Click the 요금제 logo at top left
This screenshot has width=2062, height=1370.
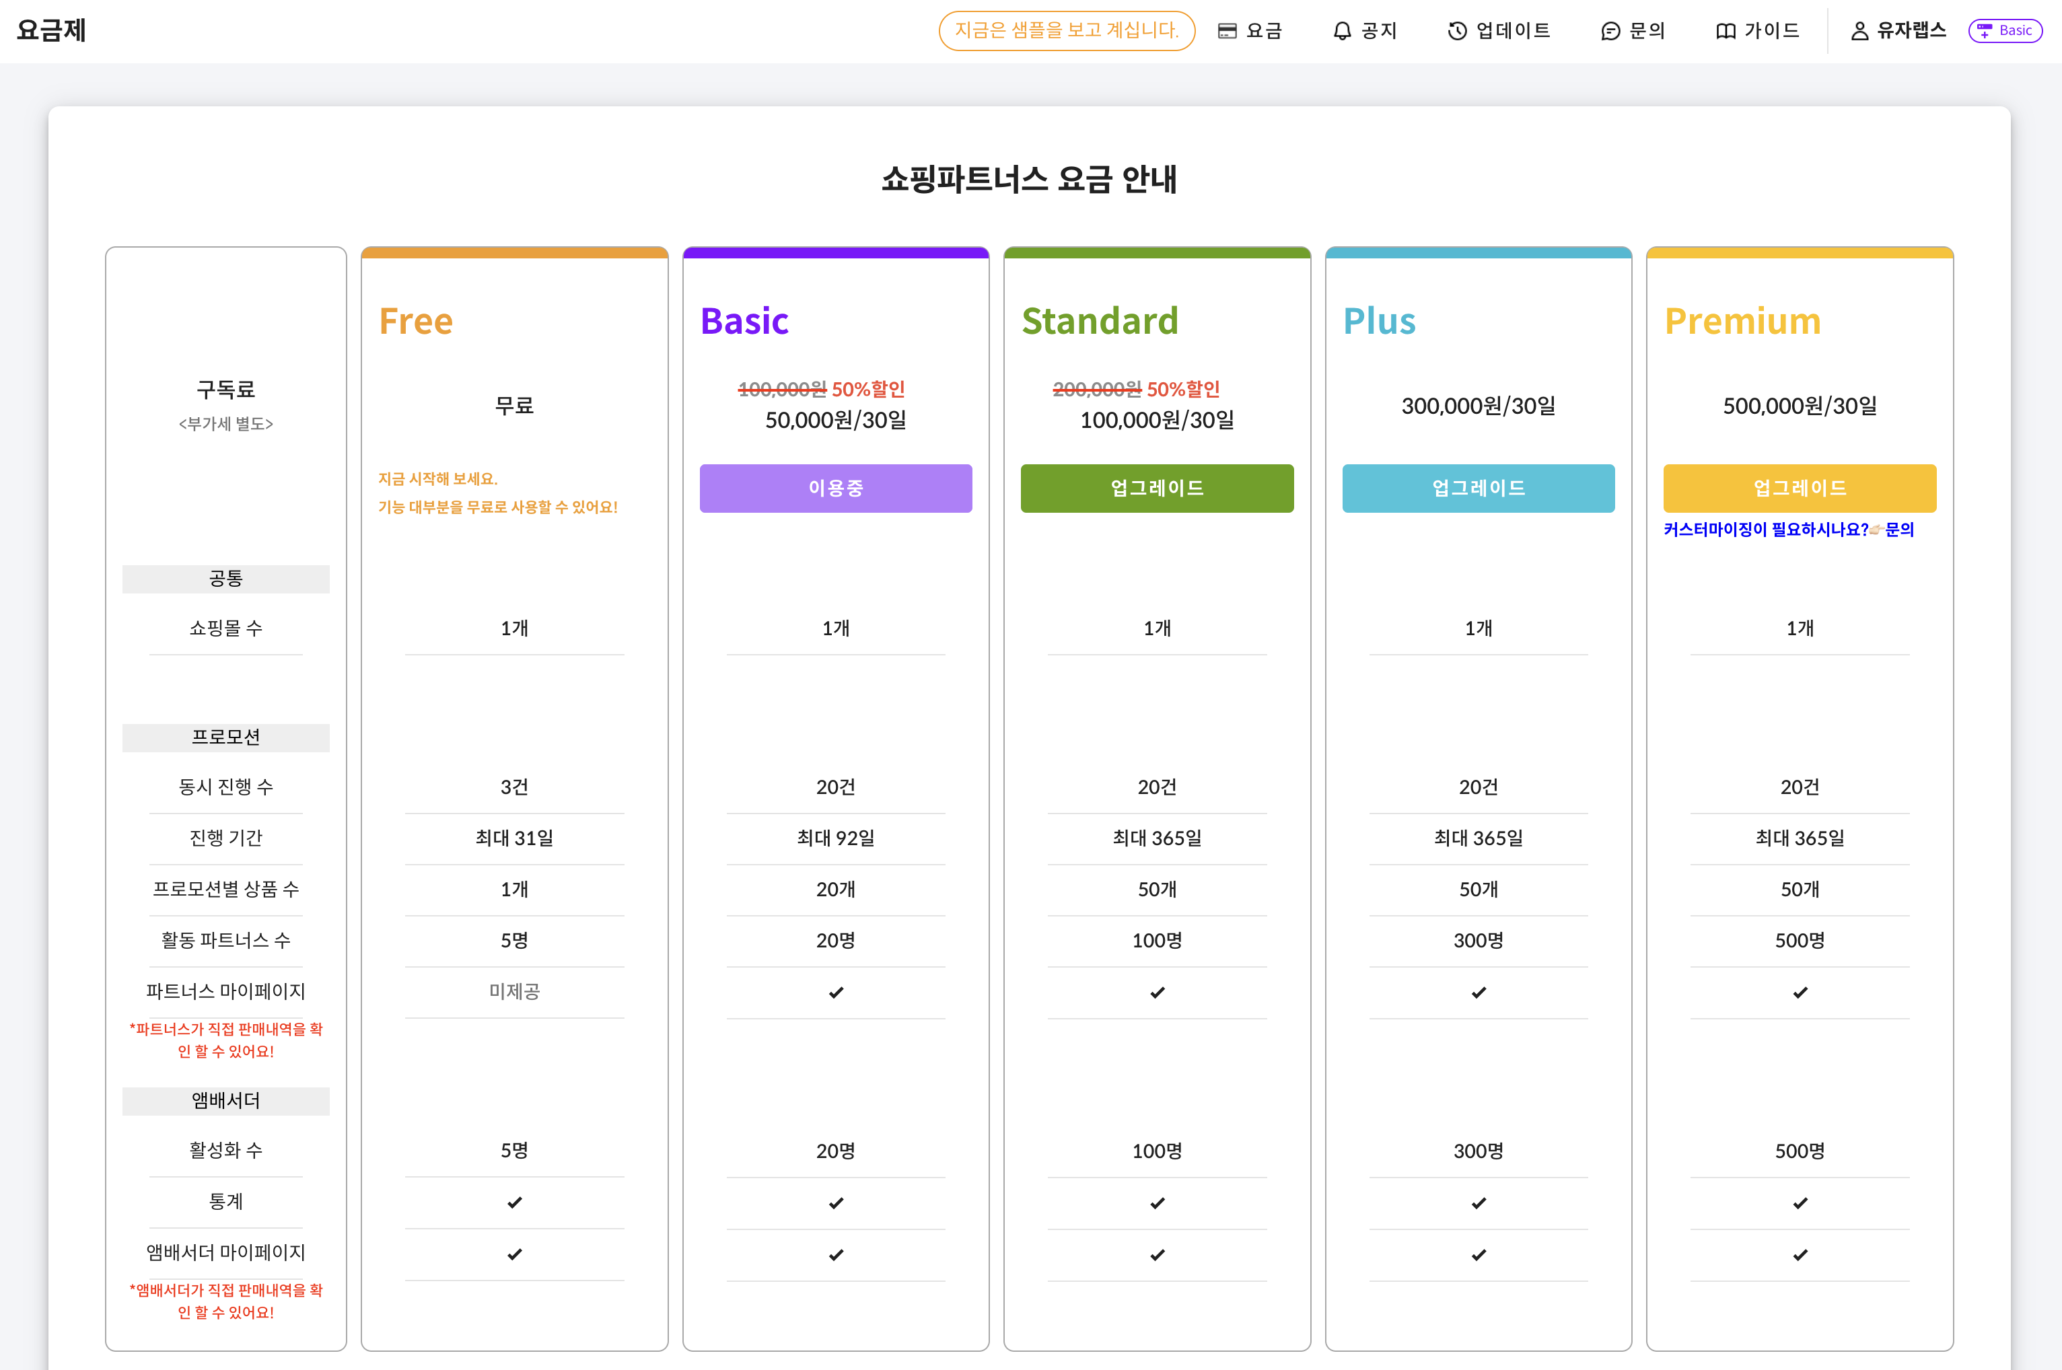click(x=50, y=29)
